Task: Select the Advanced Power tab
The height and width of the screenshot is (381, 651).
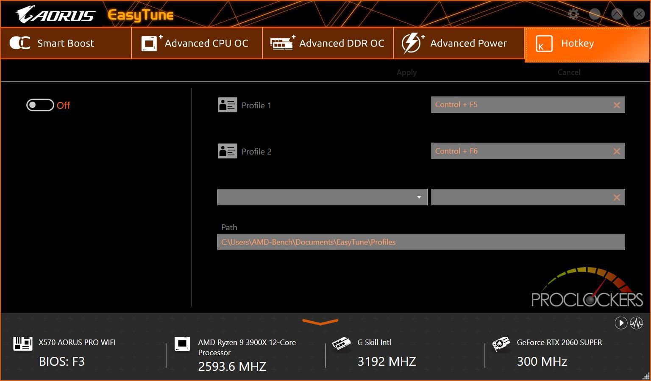Action: [459, 43]
